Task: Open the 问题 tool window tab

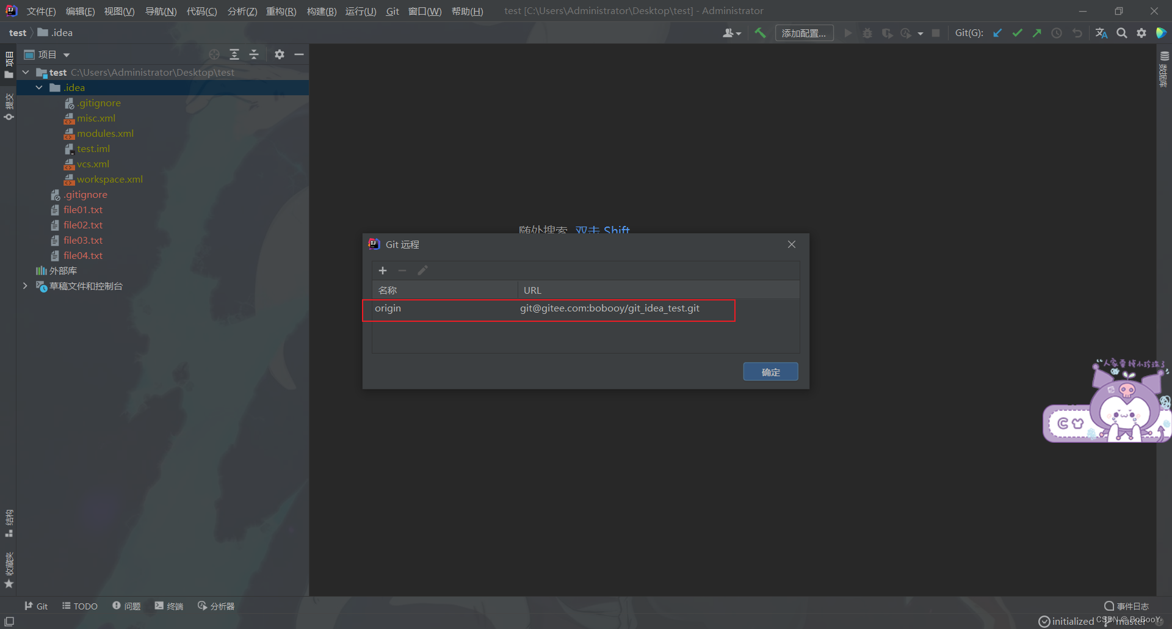Action: point(126,606)
